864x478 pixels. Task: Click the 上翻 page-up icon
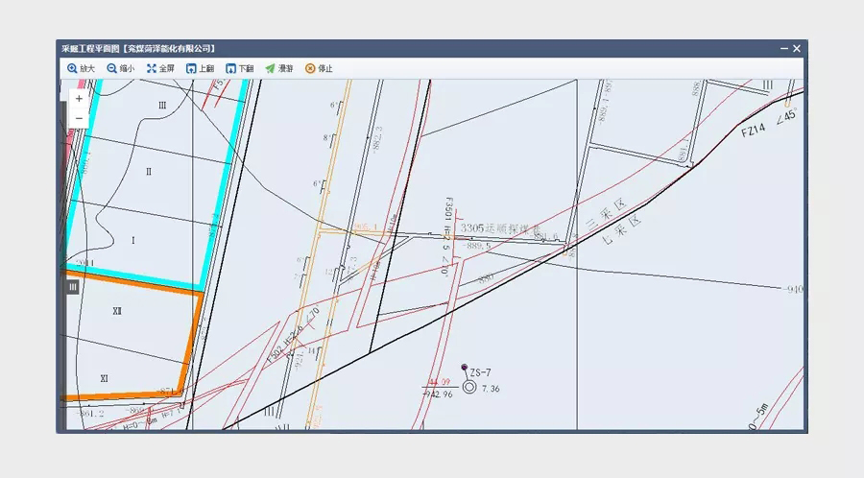click(191, 69)
